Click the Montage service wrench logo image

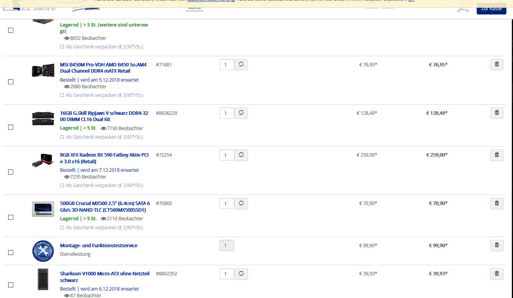[43, 251]
